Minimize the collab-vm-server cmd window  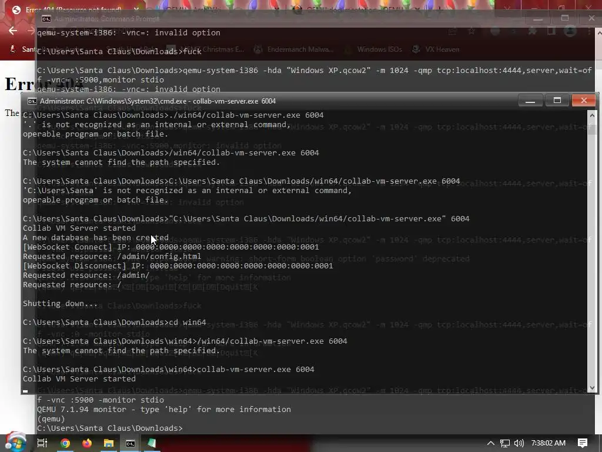point(530,100)
